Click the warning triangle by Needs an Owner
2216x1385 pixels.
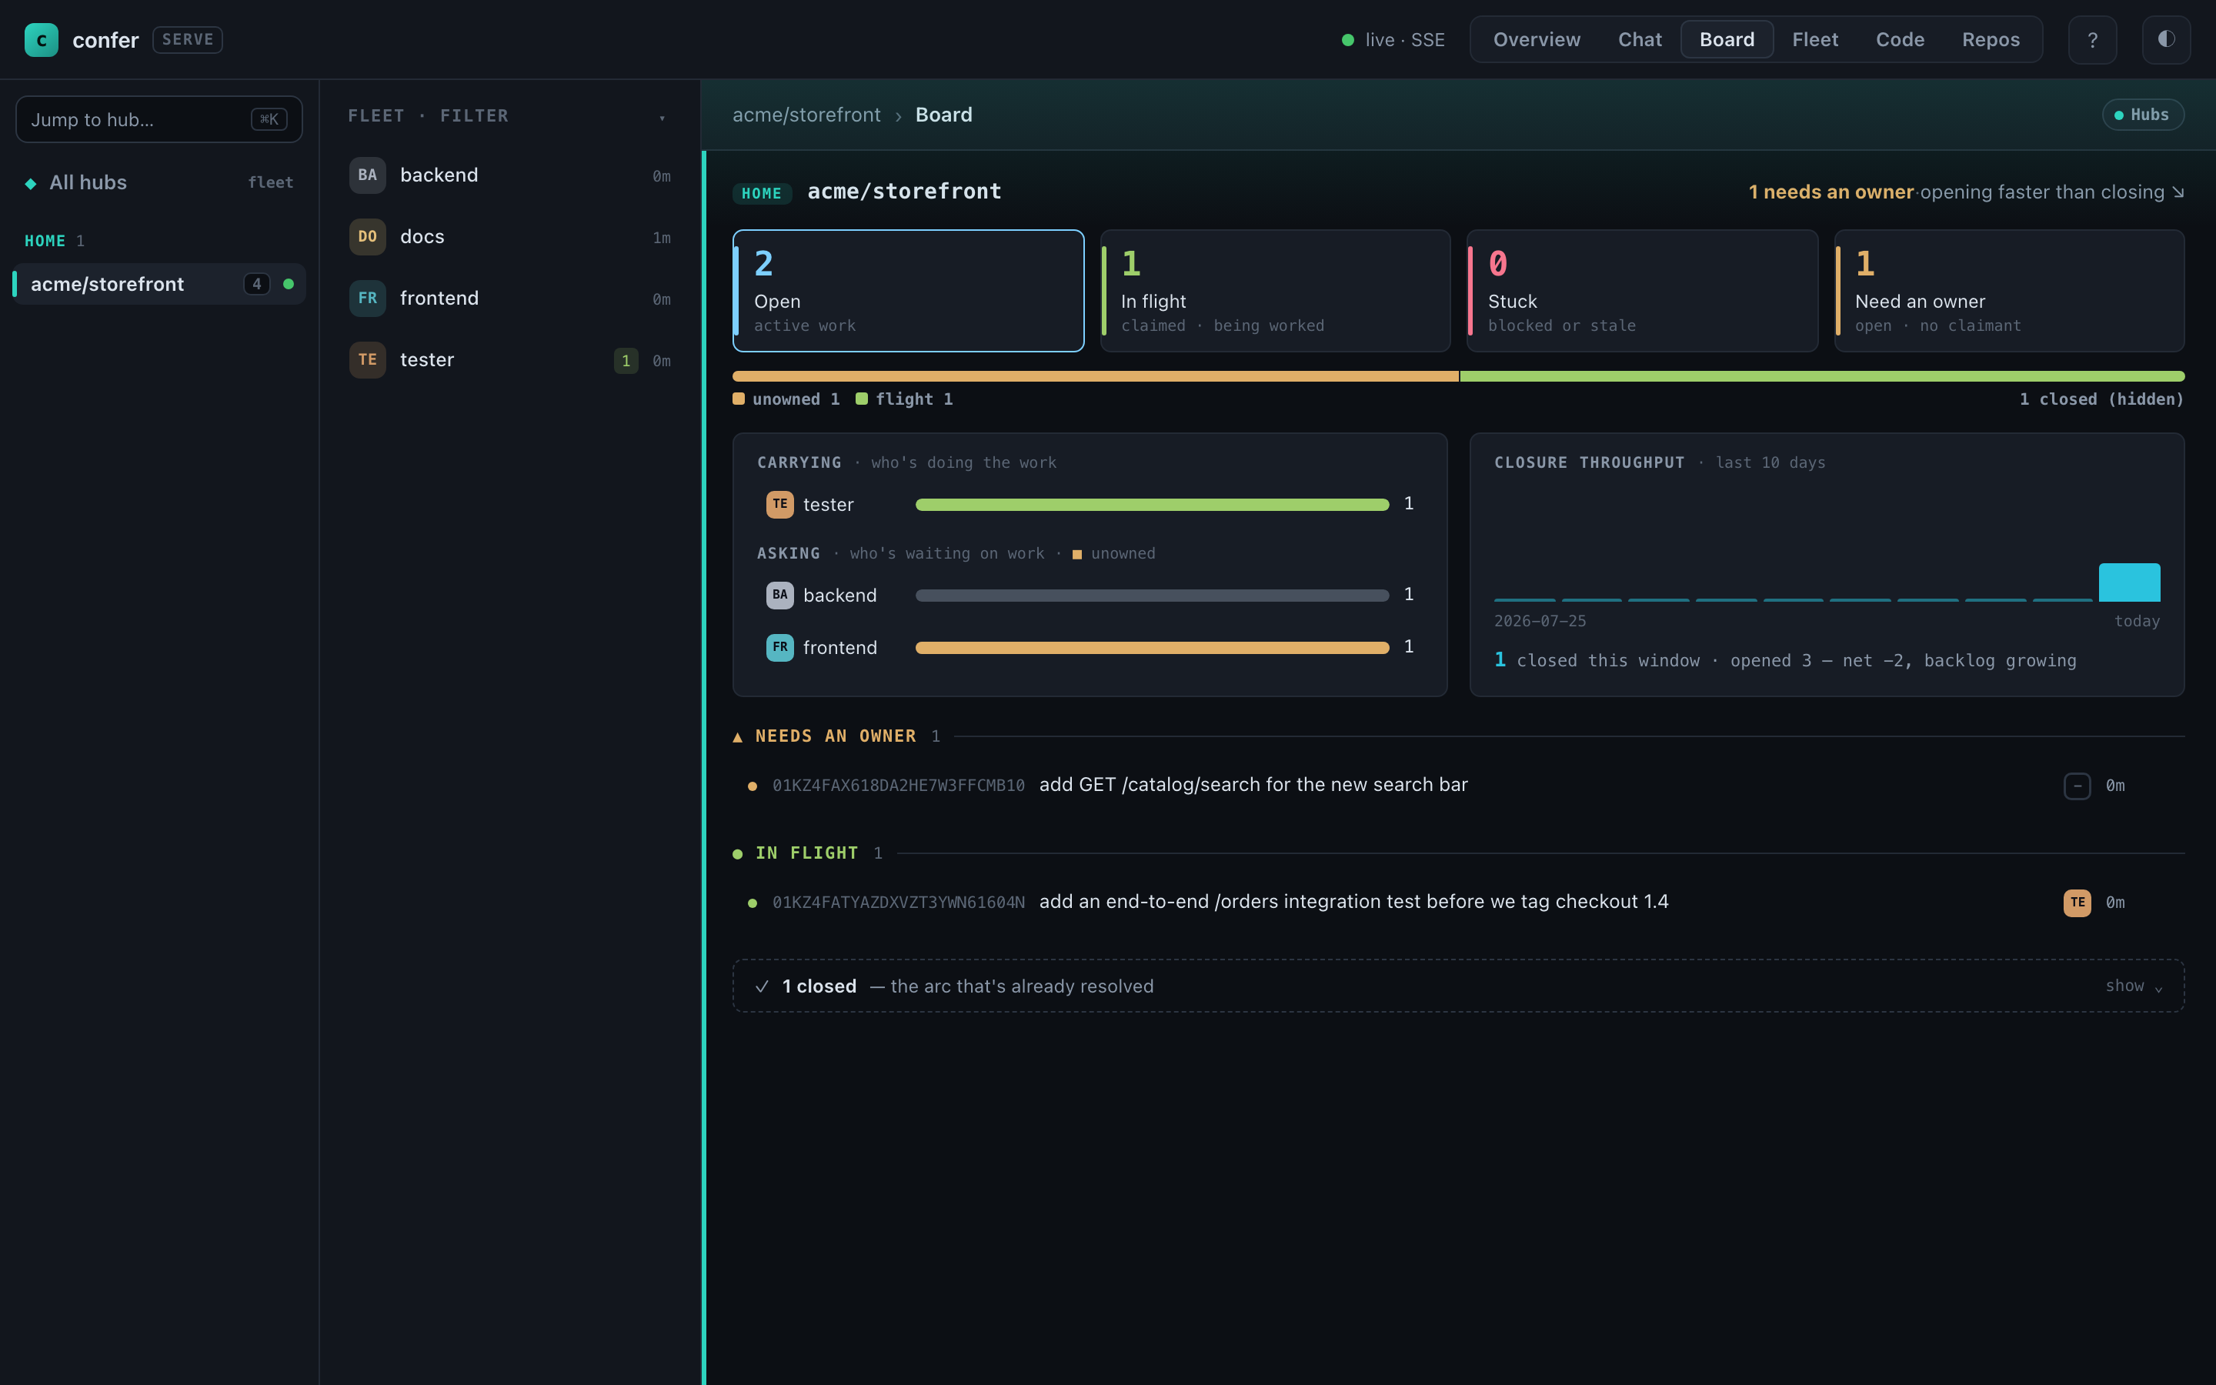(738, 737)
